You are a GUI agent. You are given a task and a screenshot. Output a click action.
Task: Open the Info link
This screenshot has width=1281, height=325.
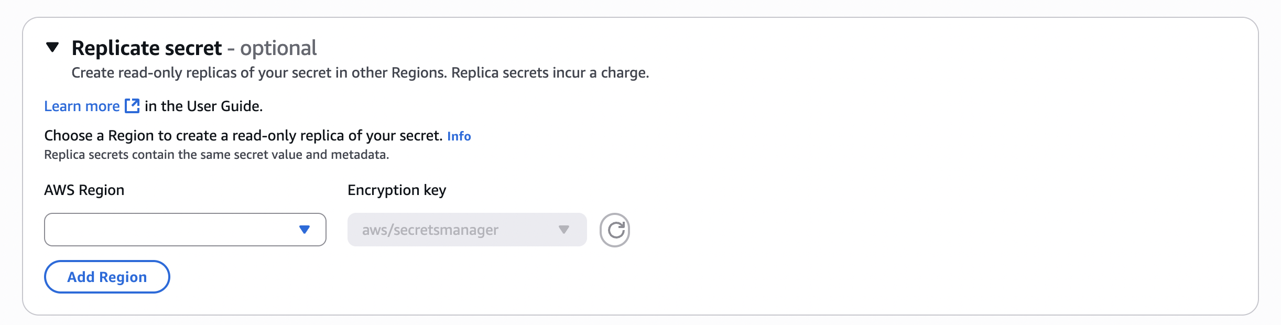coord(459,136)
